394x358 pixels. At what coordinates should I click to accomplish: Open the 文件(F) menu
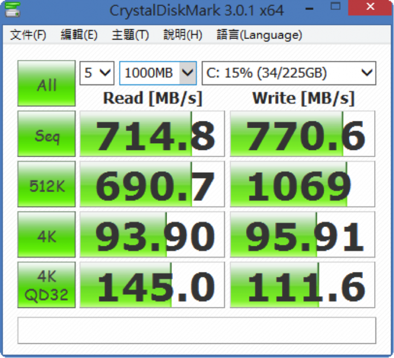[x=28, y=34]
